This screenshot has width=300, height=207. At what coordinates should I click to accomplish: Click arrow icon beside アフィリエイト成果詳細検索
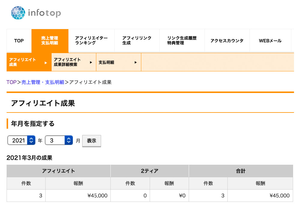coord(91,62)
